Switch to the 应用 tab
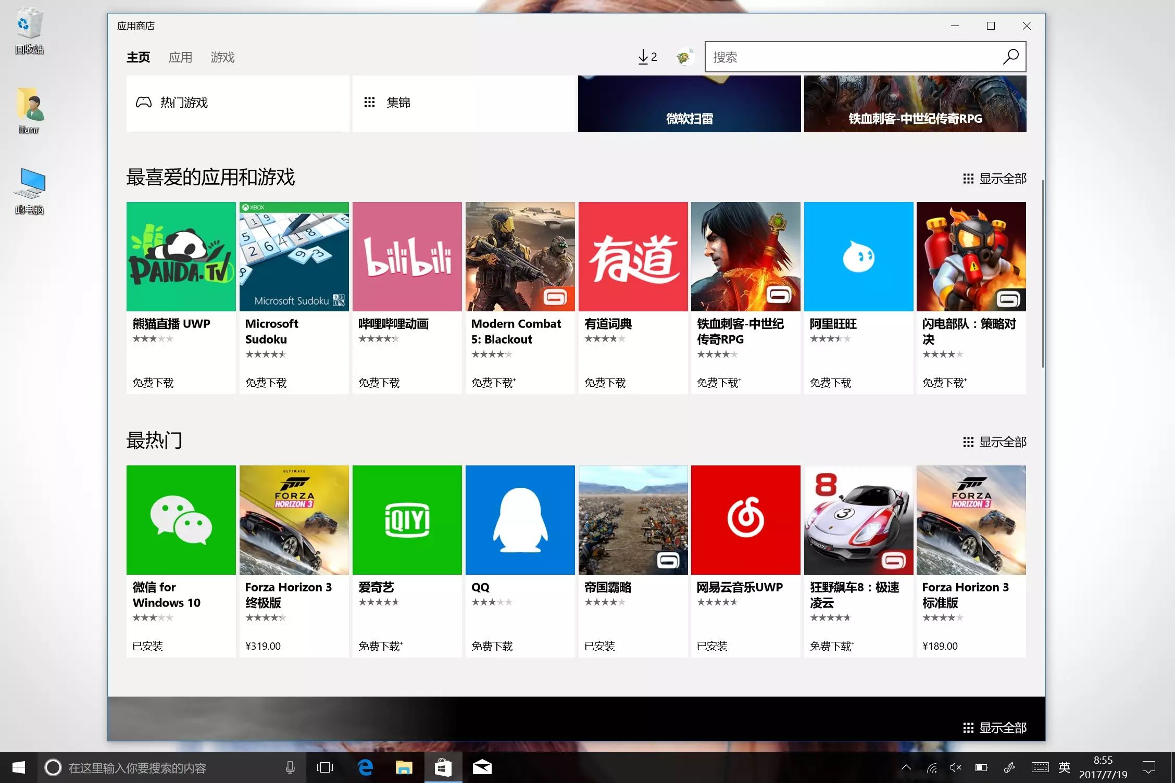Image resolution: width=1175 pixels, height=783 pixels. pos(180,57)
